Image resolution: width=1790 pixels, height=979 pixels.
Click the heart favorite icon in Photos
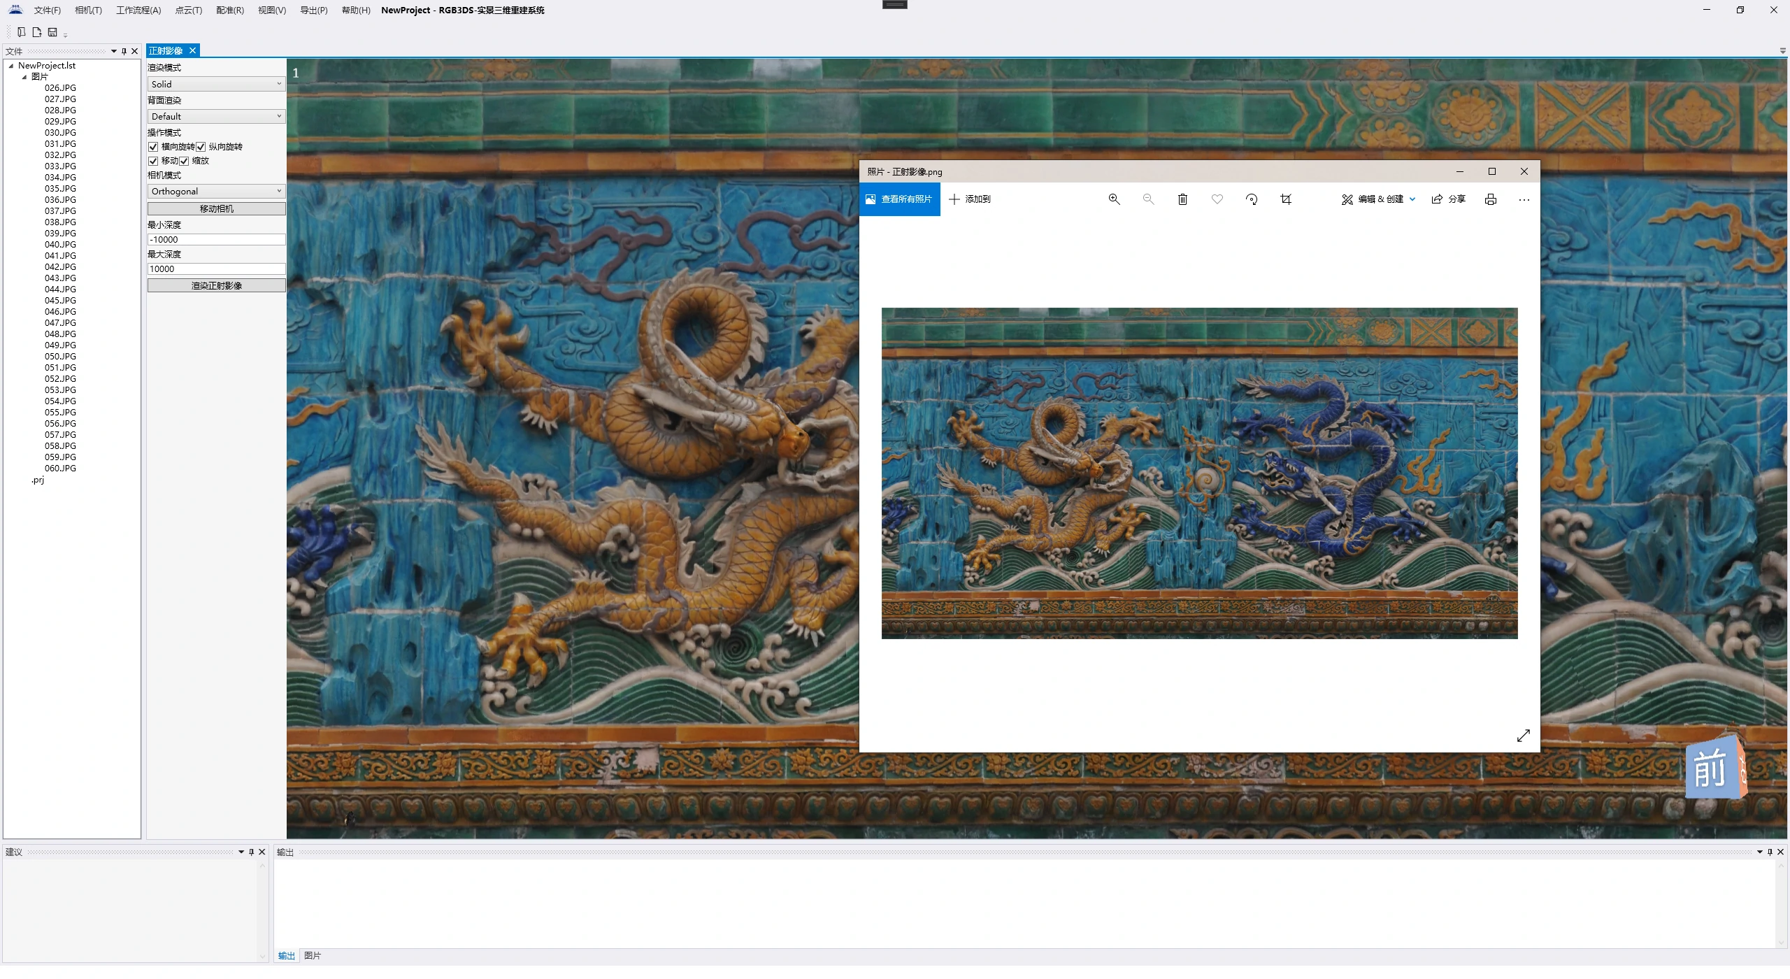coord(1217,199)
